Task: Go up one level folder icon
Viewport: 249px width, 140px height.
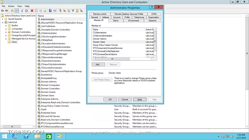Action: click(12, 11)
